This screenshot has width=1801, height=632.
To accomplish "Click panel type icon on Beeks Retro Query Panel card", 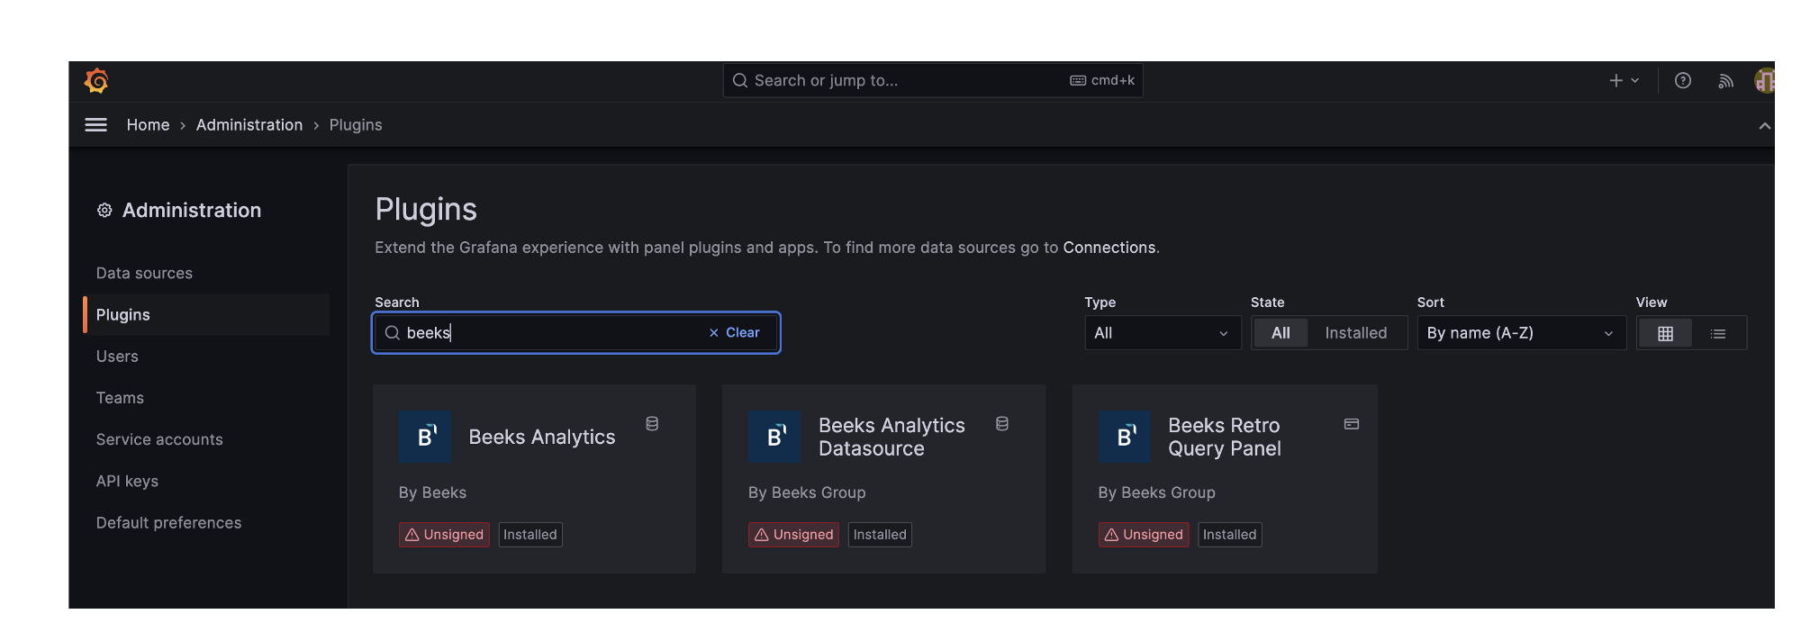I will 1351,424.
